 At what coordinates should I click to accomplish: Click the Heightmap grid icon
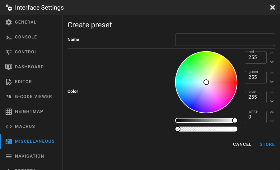click(x=9, y=112)
